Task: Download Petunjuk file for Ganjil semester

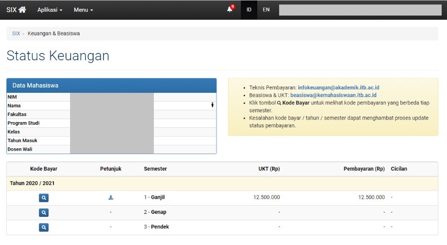Action: tap(111, 197)
